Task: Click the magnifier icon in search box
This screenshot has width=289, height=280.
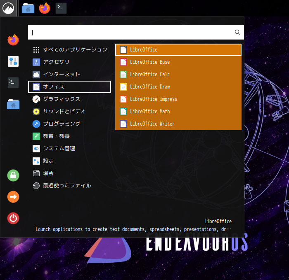Action: point(237,33)
